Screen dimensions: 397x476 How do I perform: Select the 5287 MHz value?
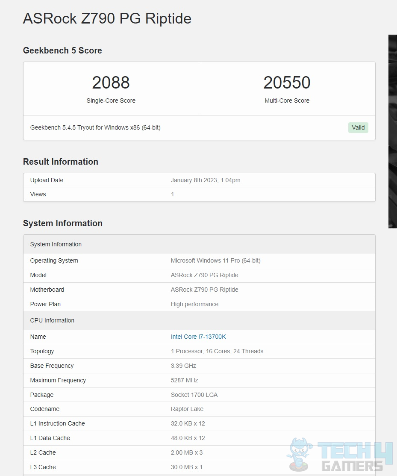click(184, 380)
